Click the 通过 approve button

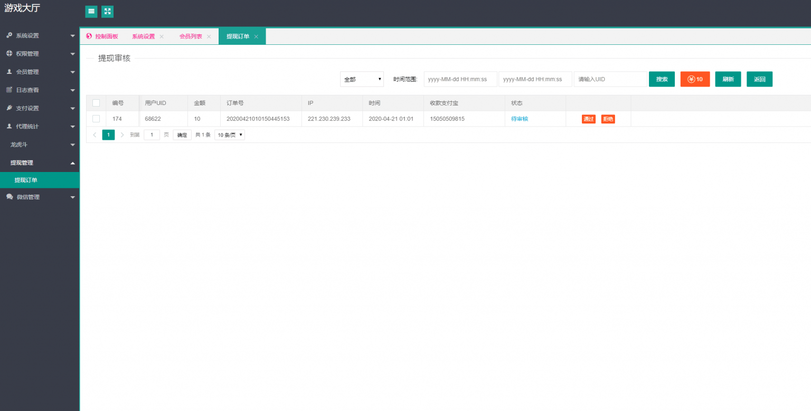(588, 119)
